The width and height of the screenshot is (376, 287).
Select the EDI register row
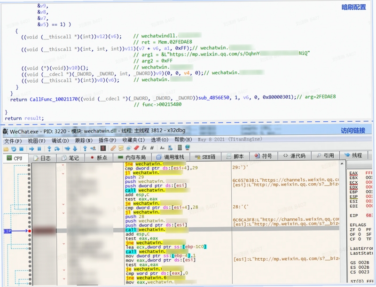click(360, 206)
